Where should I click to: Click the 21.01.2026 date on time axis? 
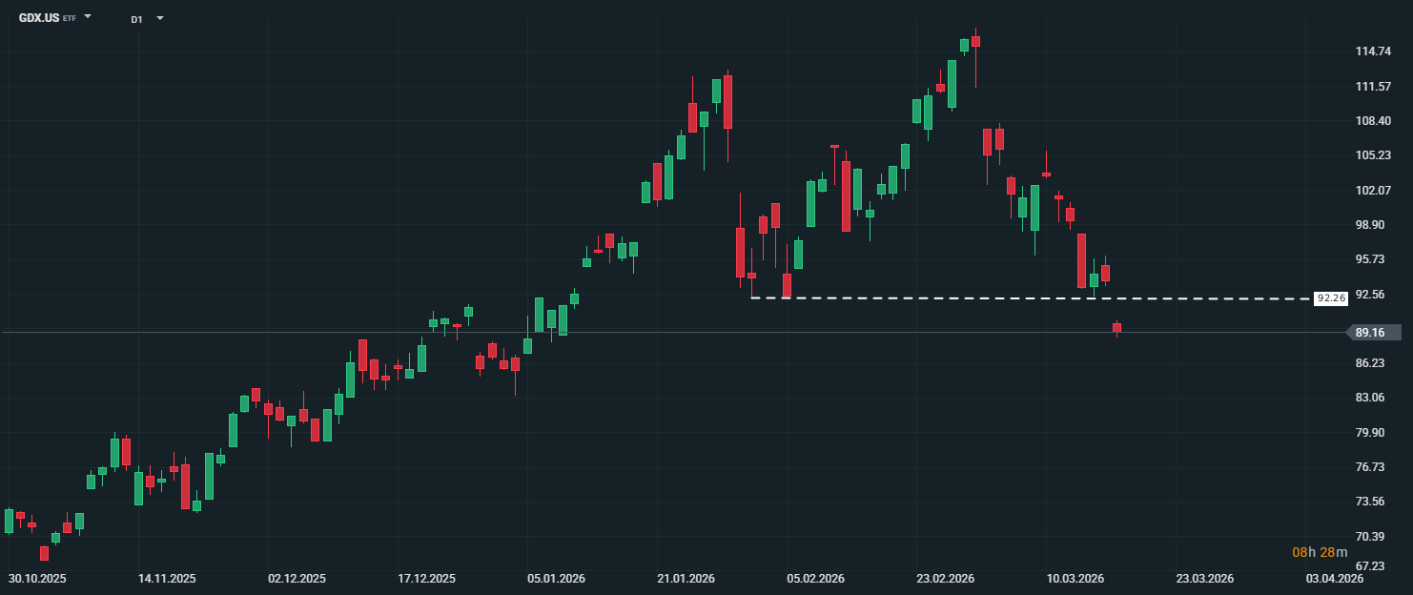point(686,579)
